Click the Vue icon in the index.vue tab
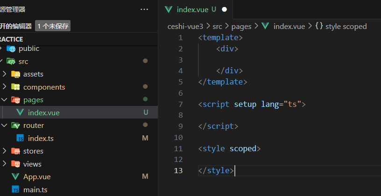The image size is (381, 196). pyautogui.click(x=169, y=9)
